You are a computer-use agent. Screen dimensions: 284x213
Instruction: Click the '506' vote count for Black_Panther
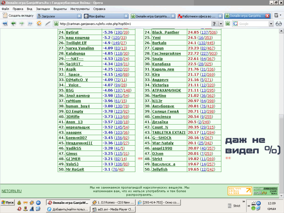click(x=213, y=32)
